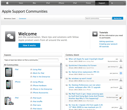Open Re: Desktop Preferences wallpaper thread
Image resolution: width=127 pixels, height=110 pixels.
(x=85, y=86)
